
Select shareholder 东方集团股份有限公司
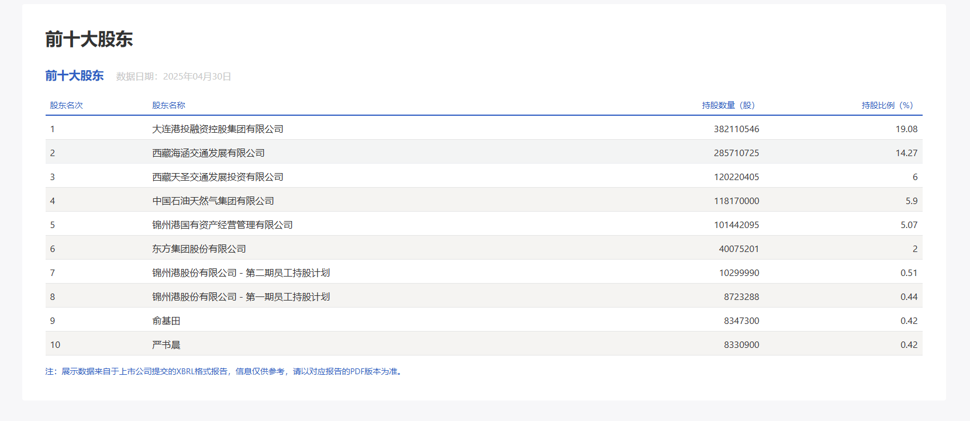[x=199, y=249]
